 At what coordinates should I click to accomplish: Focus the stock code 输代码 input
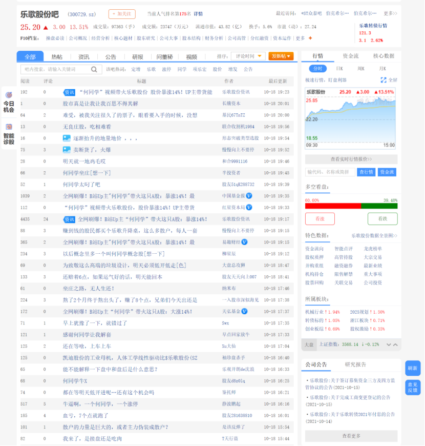coord(330,172)
